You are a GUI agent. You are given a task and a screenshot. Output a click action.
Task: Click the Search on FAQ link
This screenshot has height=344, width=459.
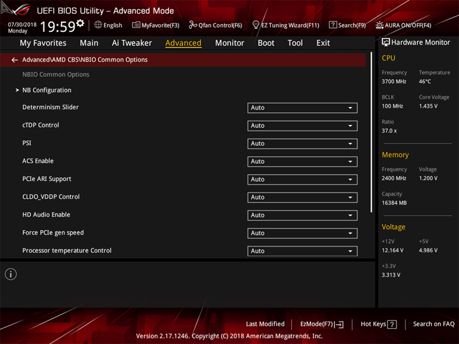click(x=433, y=324)
